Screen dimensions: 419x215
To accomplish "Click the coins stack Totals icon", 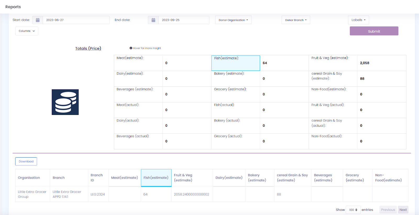I will click(x=65, y=102).
